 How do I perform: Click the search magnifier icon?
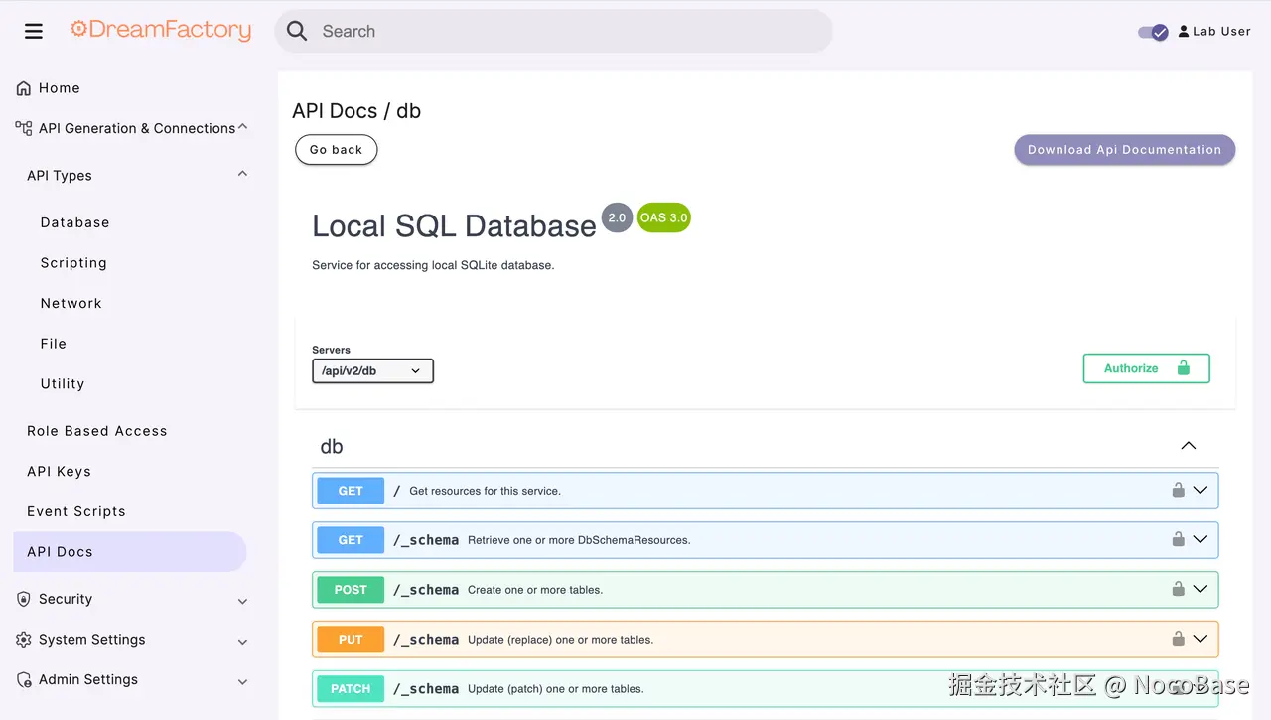click(x=297, y=31)
